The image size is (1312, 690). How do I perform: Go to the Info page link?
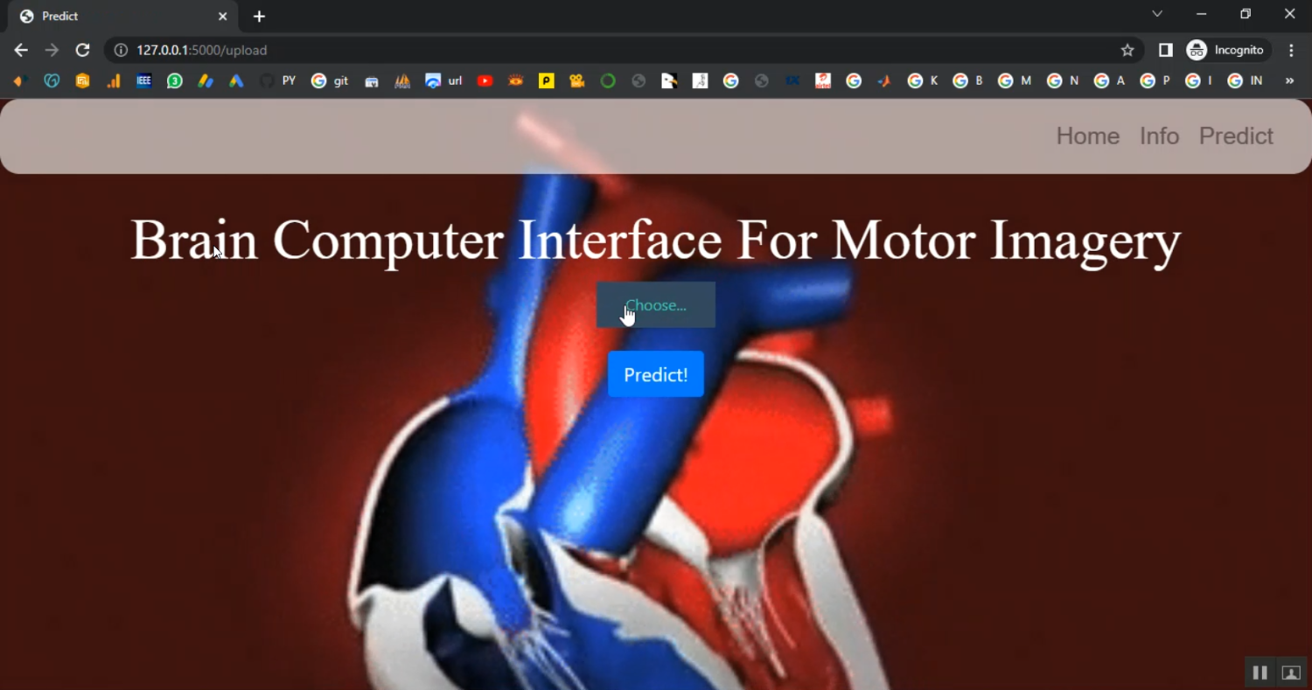point(1159,136)
